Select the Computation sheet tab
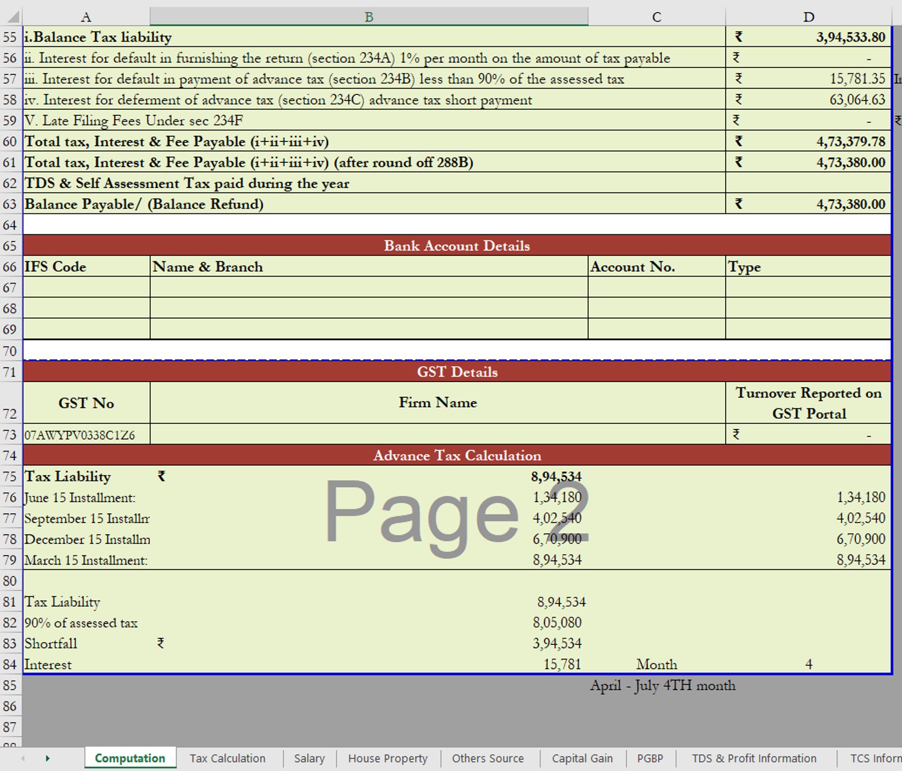 pos(130,758)
